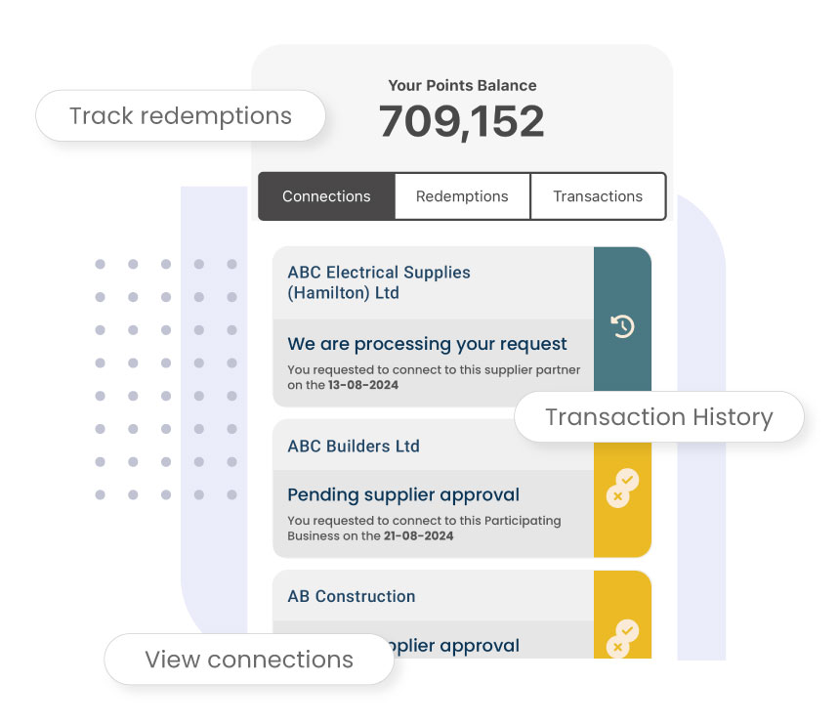Viewport: 839px width, 725px height.
Task: Click 'We are processing your request' heading
Action: [427, 344]
